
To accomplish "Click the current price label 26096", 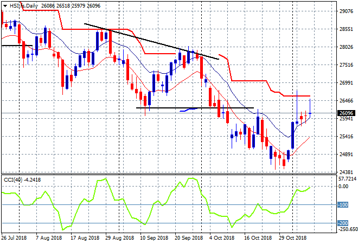I will (346, 113).
